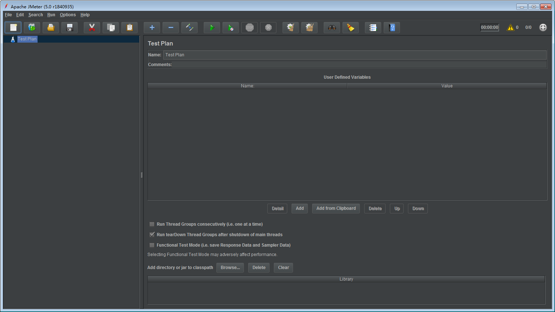Viewport: 555px width, 312px height.
Task: Click the 0/0 thread count
Action: [528, 27]
